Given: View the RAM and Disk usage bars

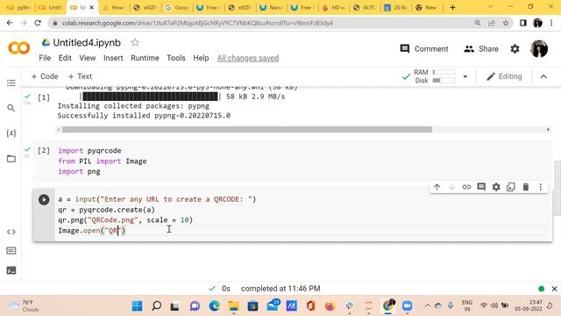Looking at the screenshot, I should click(x=444, y=76).
